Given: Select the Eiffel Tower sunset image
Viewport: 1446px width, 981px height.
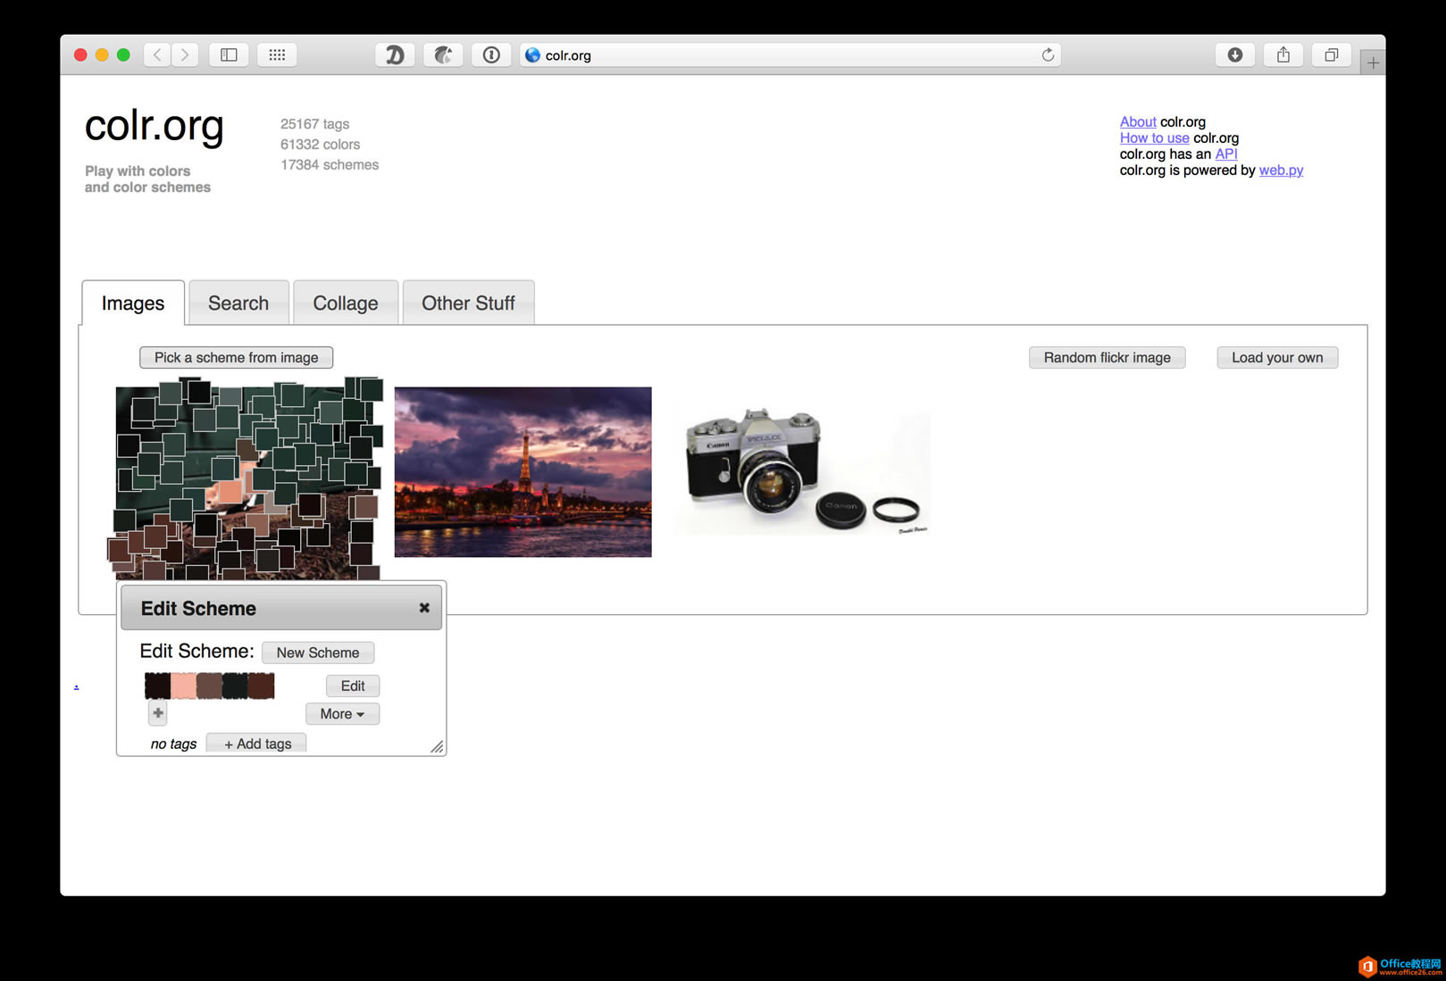Looking at the screenshot, I should tap(522, 471).
